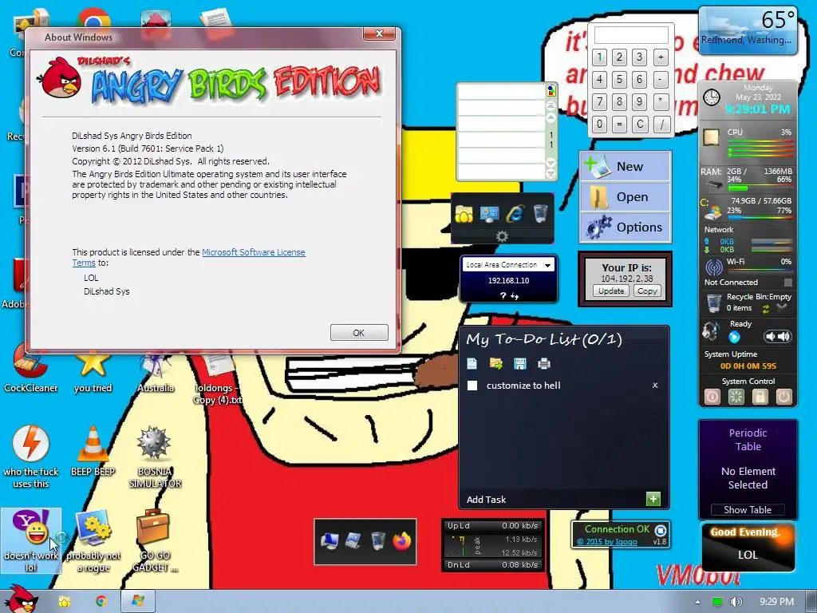
Task: Click question mark in network IP gadget
Action: 503,295
